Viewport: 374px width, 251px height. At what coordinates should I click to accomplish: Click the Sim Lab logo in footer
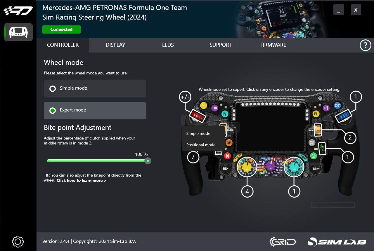pyautogui.click(x=337, y=242)
